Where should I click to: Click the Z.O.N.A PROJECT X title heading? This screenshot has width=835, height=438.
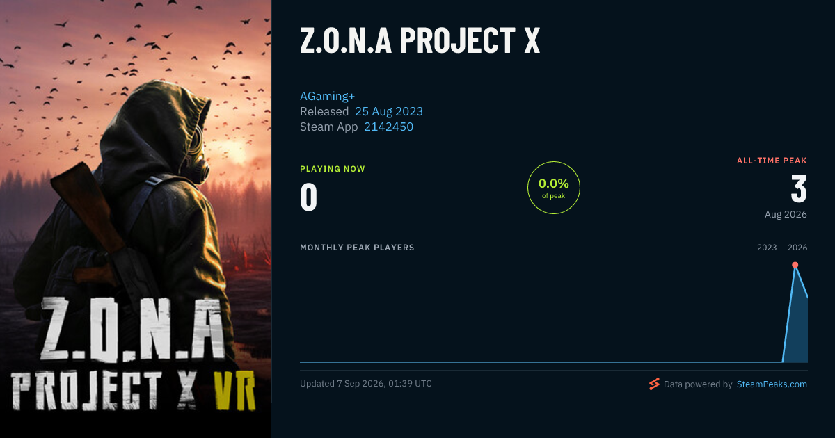coord(420,42)
